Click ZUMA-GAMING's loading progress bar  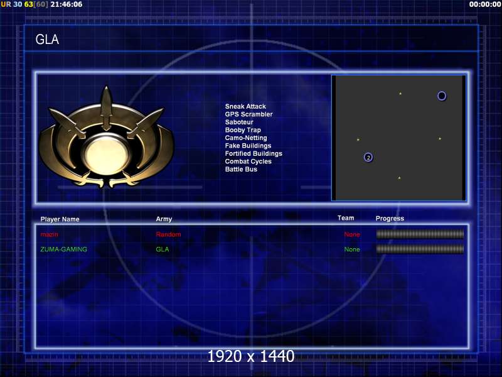[420, 249]
